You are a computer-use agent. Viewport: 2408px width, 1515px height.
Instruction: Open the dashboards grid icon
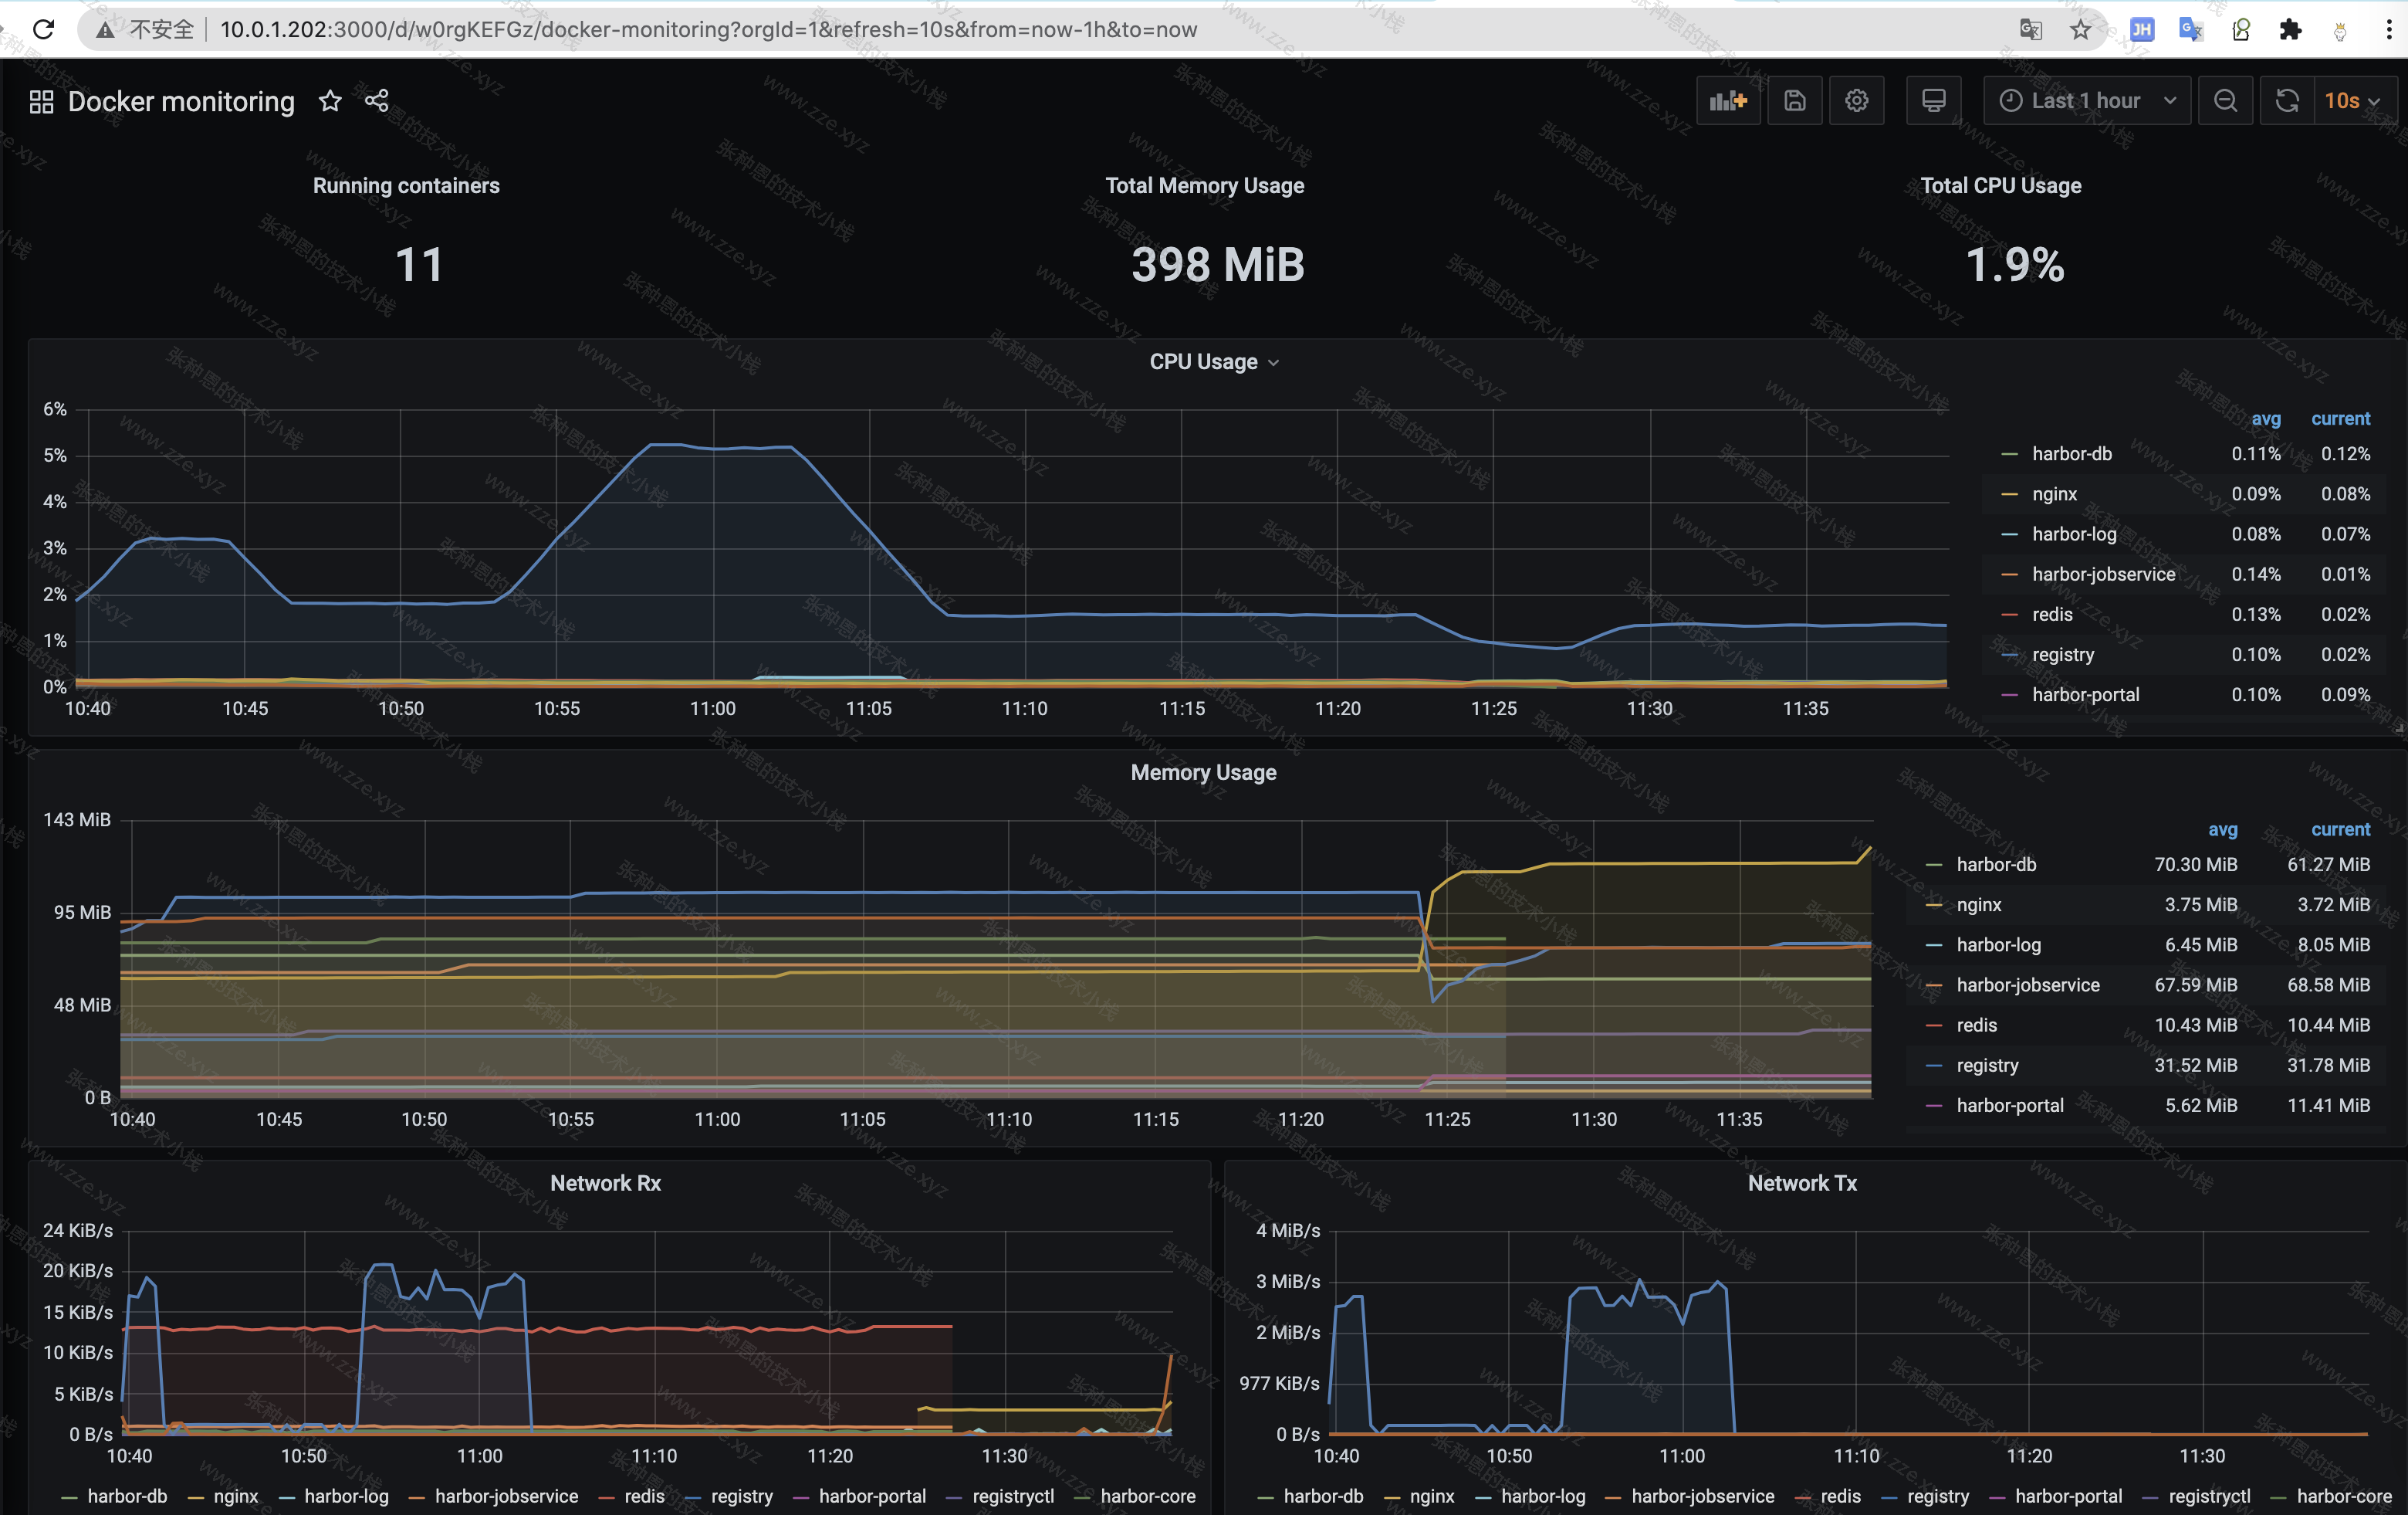click(41, 101)
